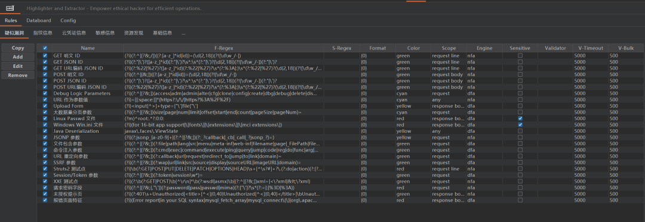Click the (?m)^root:.*?:0:0: regex cell
Image resolution: width=645 pixels, height=222 pixels.
pos(224,118)
